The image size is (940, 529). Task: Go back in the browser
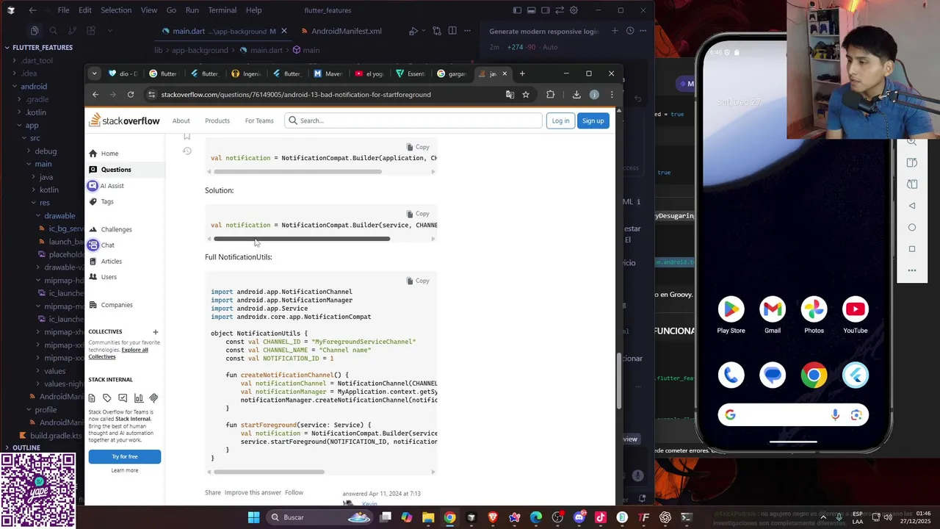pyautogui.click(x=95, y=94)
